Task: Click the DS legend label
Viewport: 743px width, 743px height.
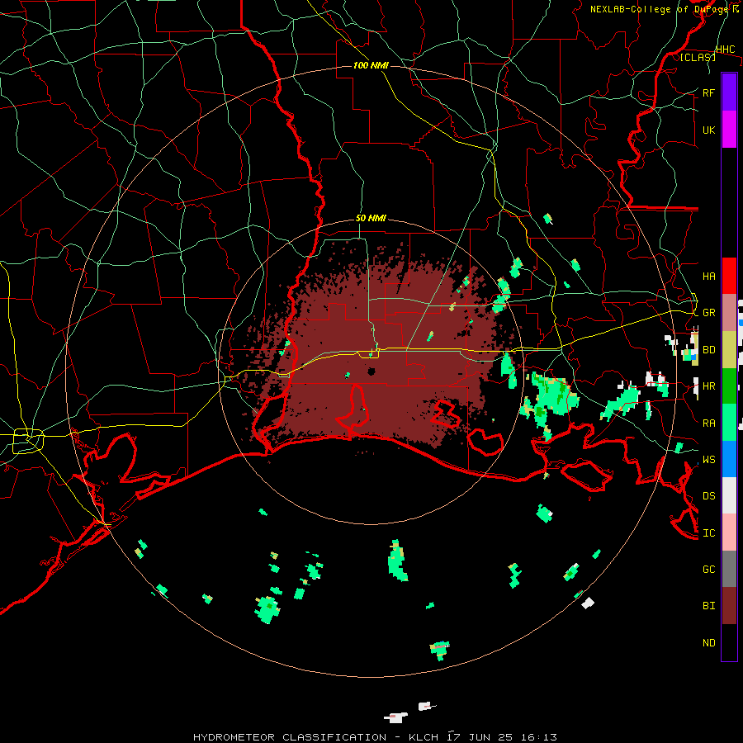Action: [x=708, y=496]
